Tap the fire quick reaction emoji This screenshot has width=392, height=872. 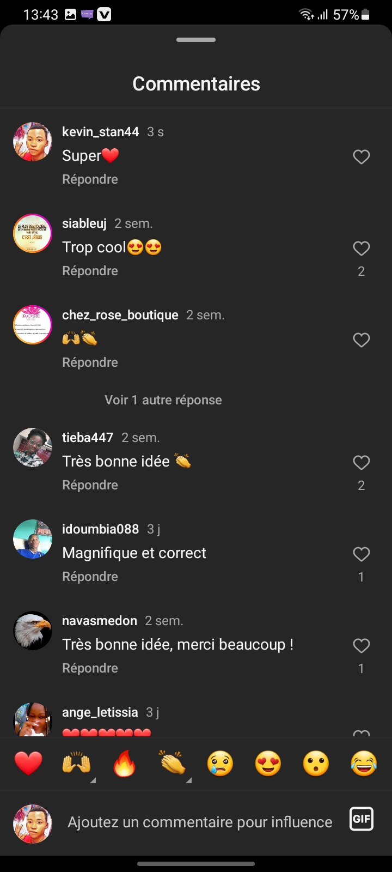124,763
